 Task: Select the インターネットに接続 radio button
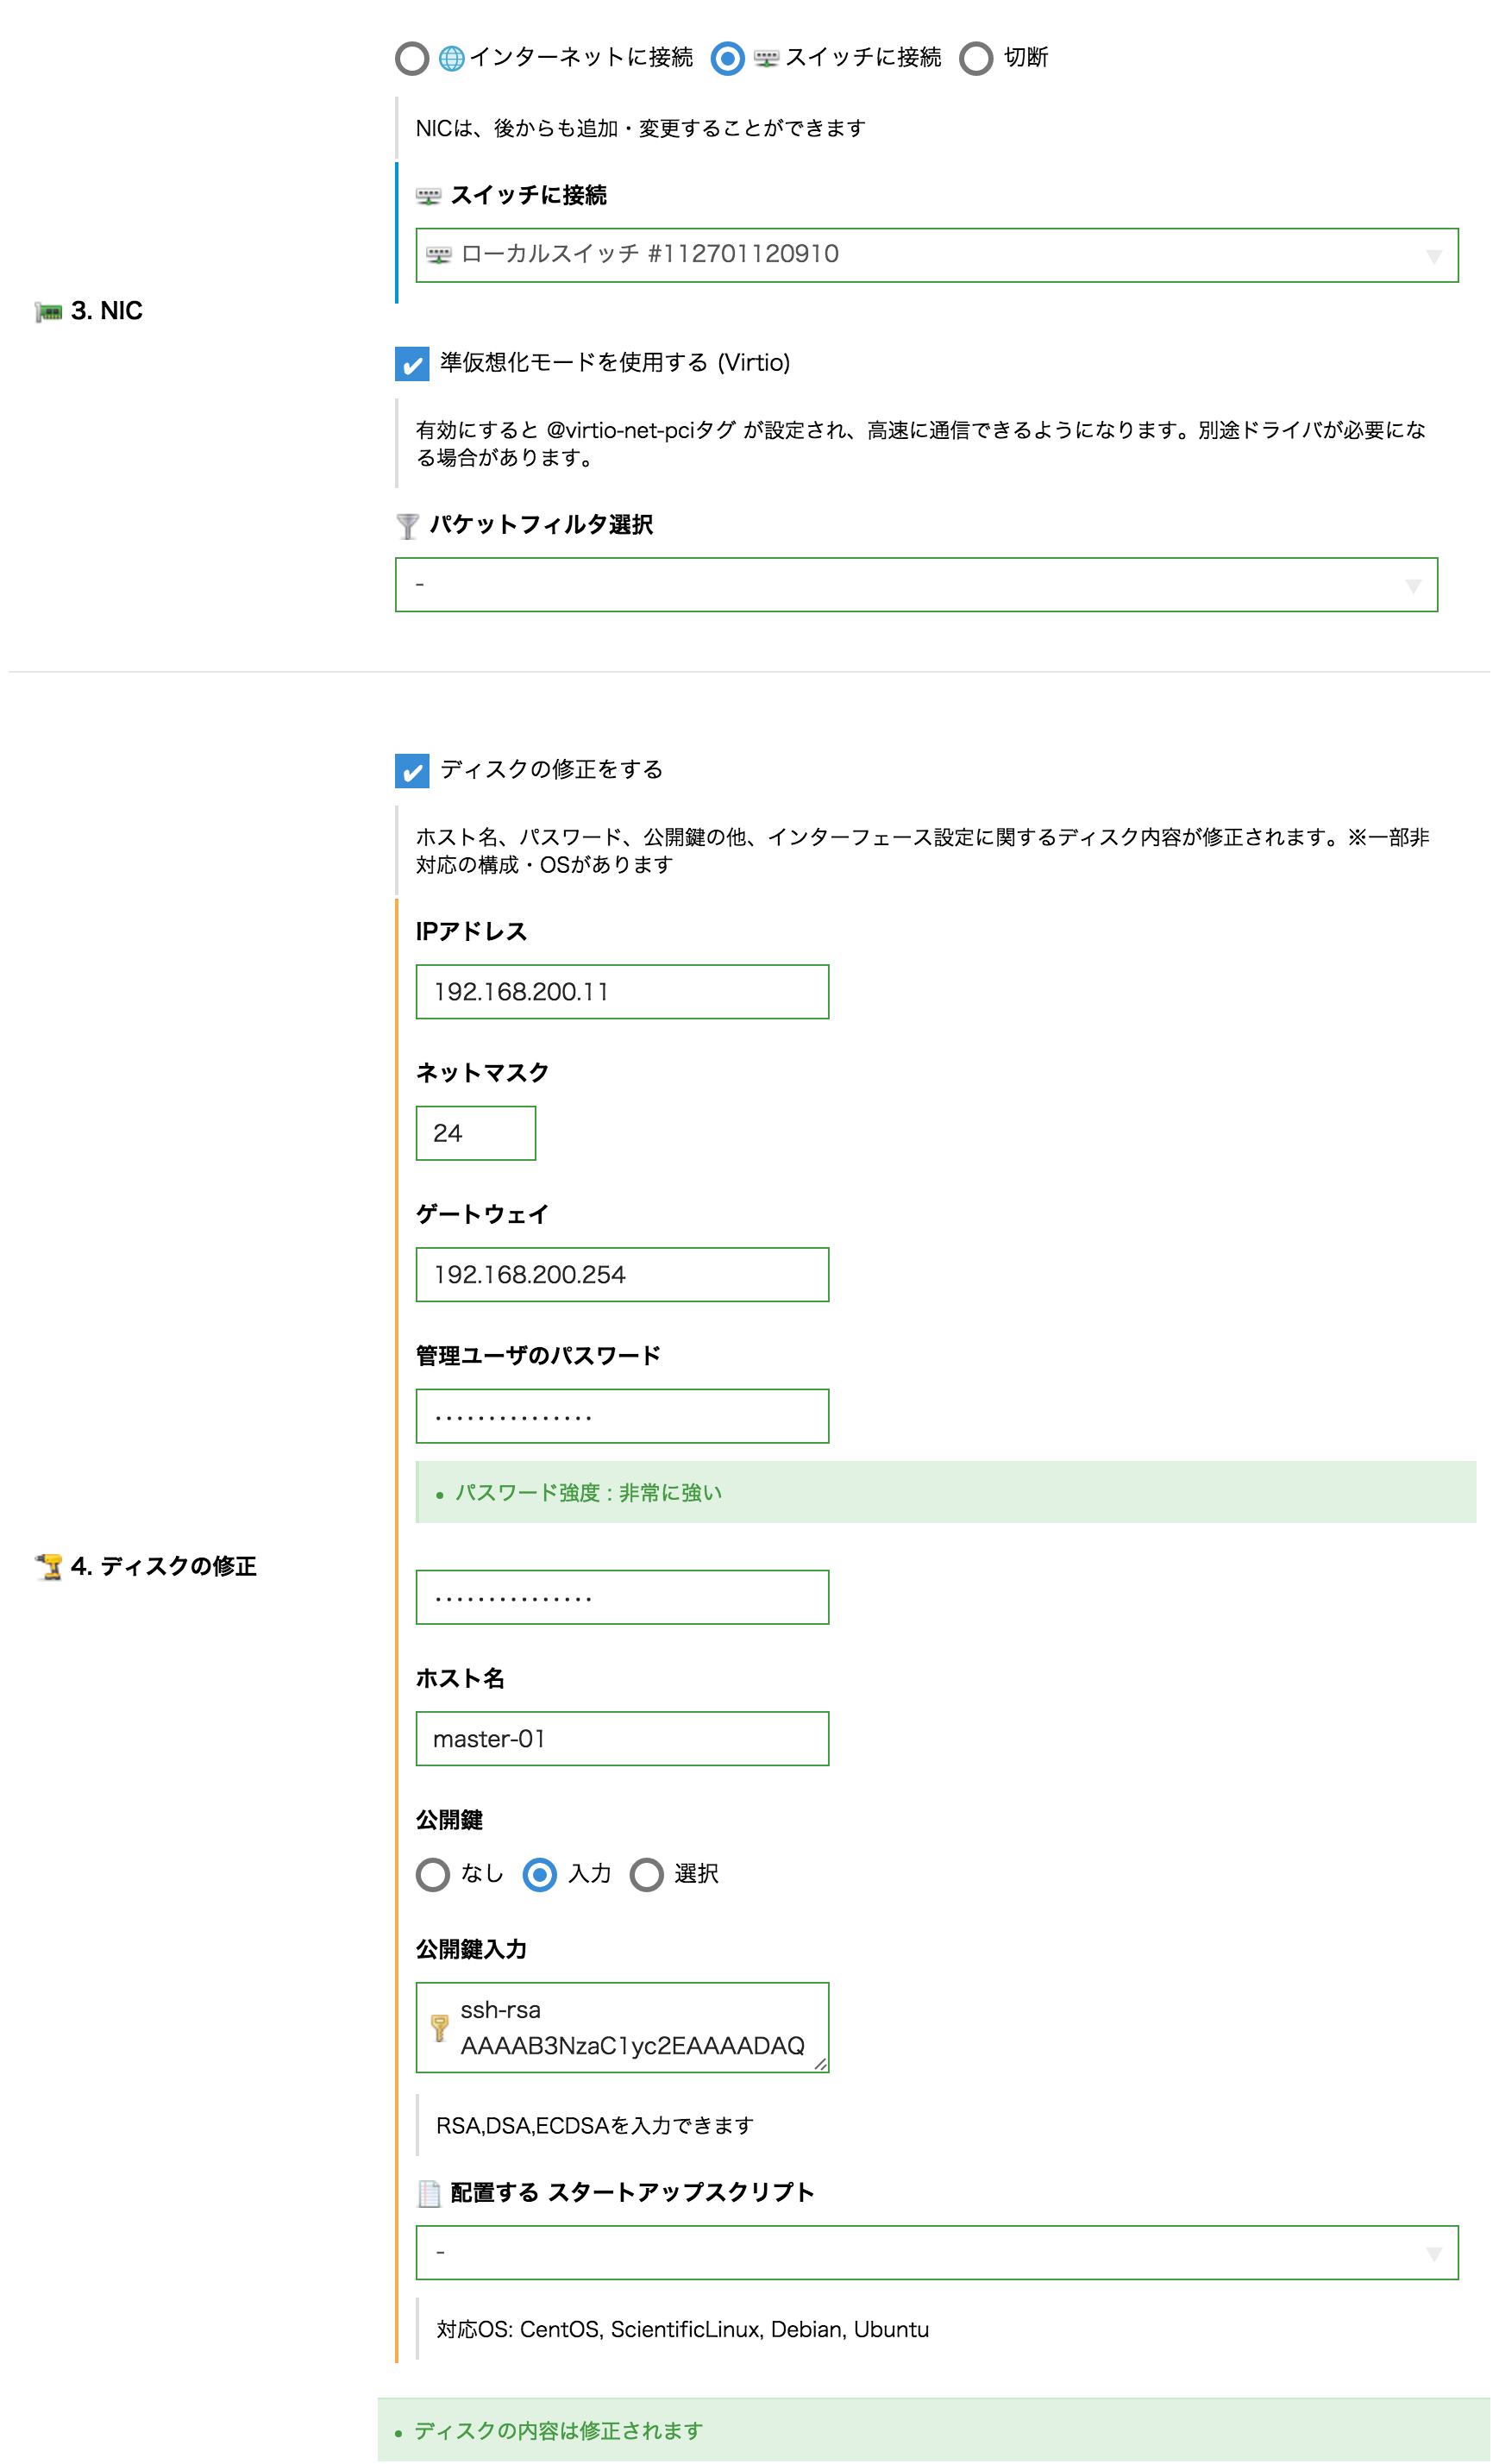point(412,58)
